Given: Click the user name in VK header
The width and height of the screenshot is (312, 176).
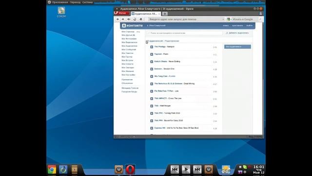Looking at the screenshot, I should 157,25.
